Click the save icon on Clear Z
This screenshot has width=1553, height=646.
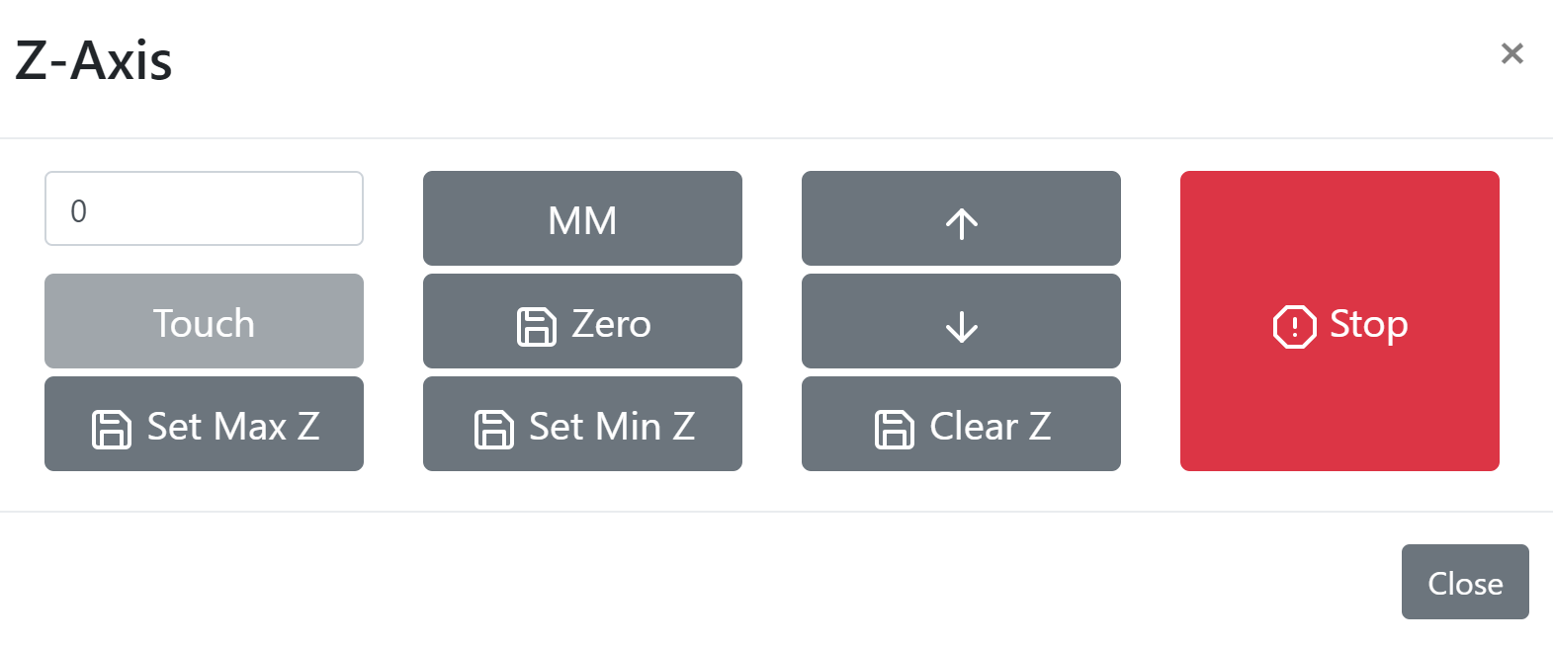[895, 427]
